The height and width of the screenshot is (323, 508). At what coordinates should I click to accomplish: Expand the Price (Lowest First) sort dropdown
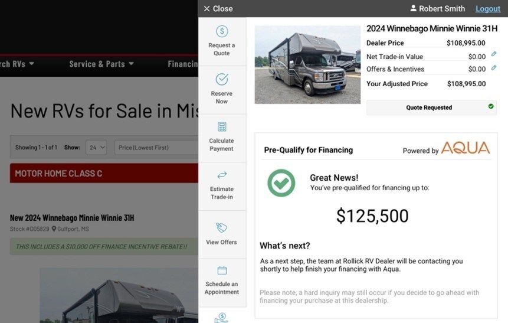(156, 147)
